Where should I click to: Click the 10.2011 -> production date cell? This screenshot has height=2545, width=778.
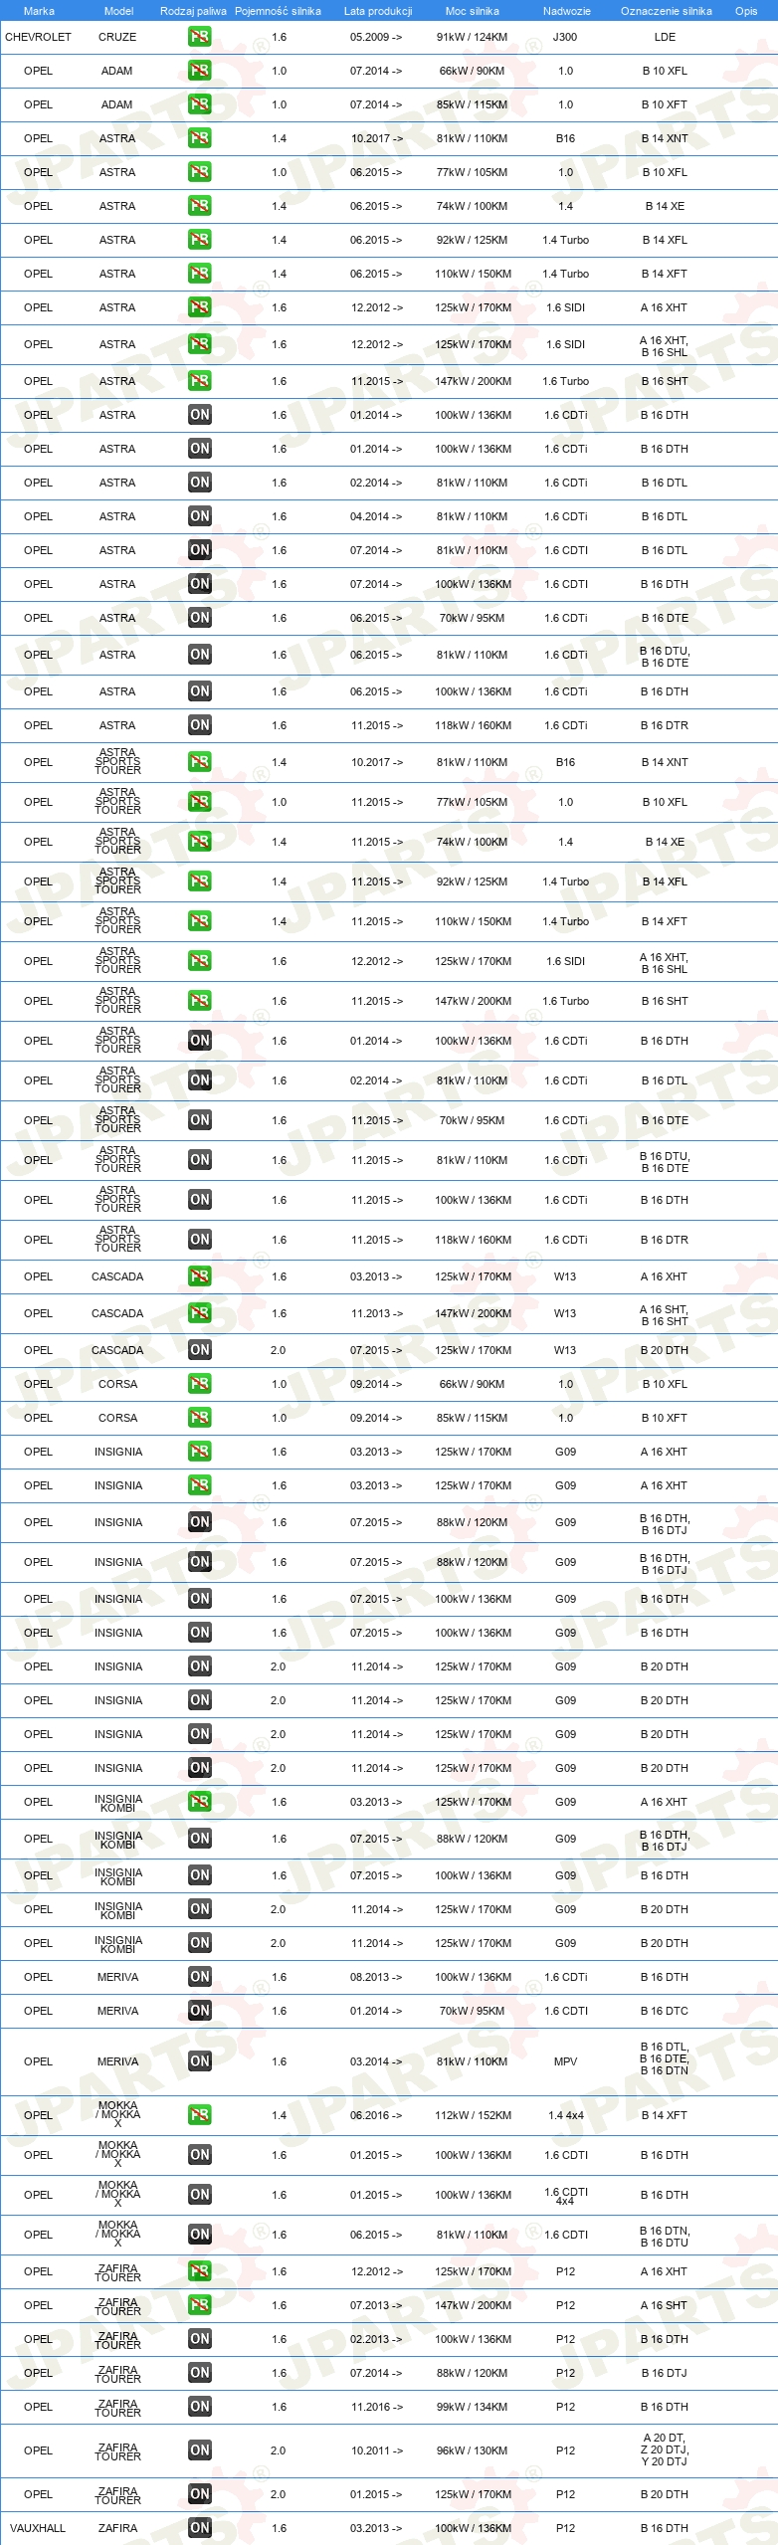tap(376, 2450)
